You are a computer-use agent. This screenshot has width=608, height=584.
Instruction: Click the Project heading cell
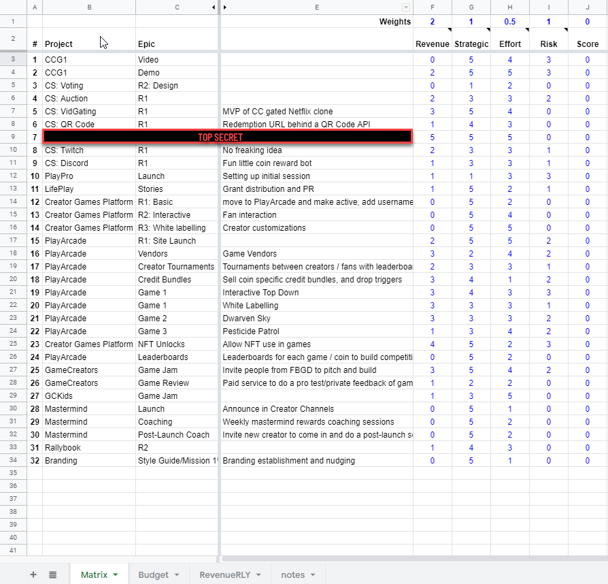point(89,39)
